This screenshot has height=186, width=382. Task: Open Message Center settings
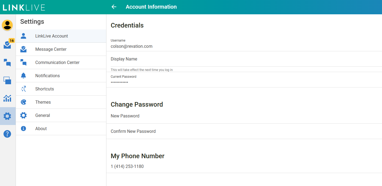[51, 49]
